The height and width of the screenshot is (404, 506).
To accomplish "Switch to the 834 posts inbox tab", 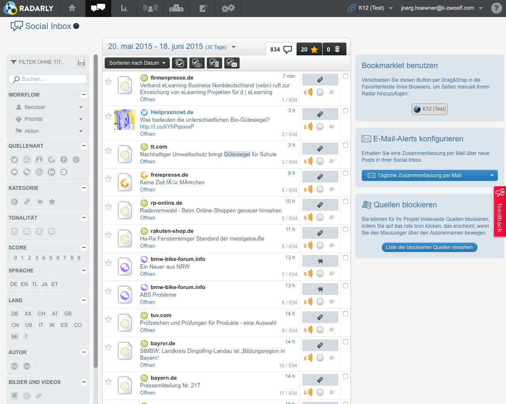I will click(x=281, y=49).
